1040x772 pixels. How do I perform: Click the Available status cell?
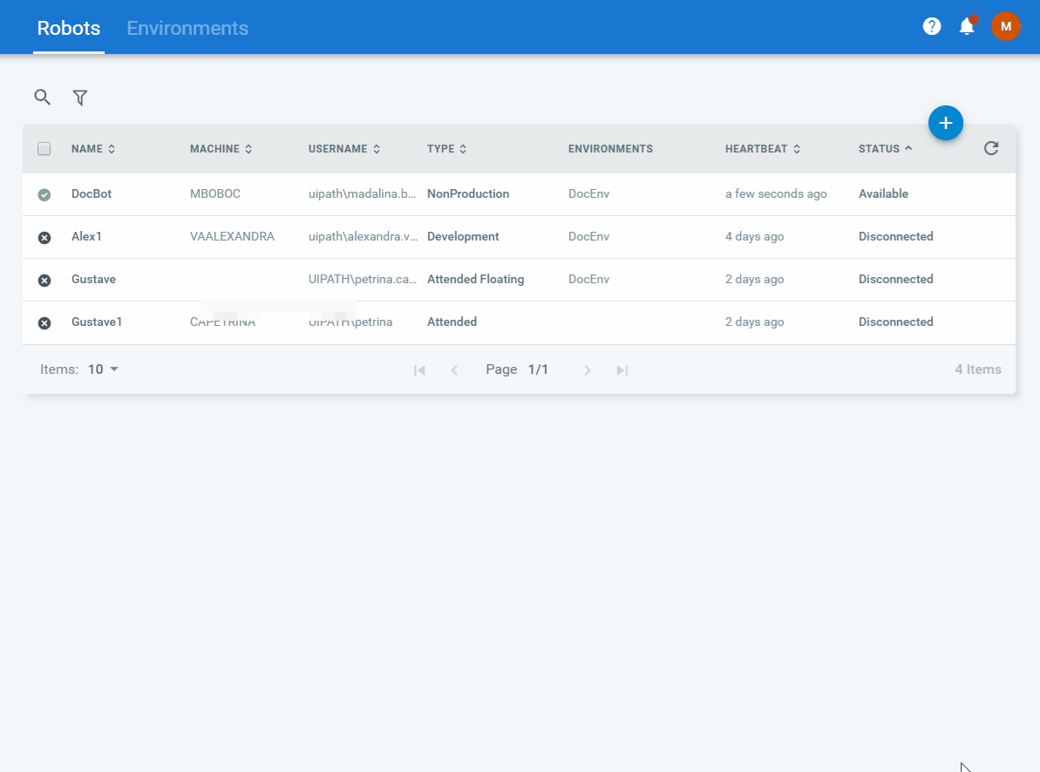pos(883,193)
